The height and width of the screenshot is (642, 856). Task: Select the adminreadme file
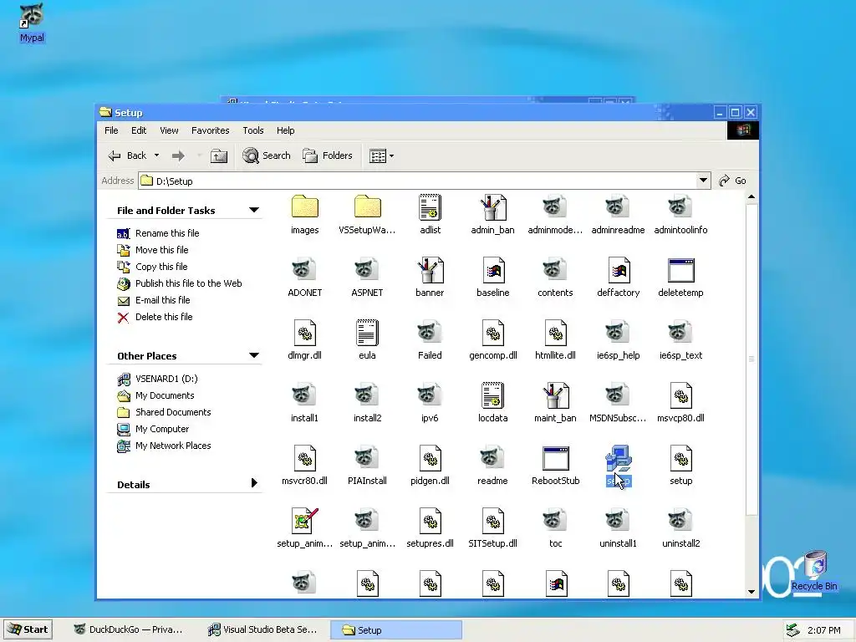click(618, 207)
